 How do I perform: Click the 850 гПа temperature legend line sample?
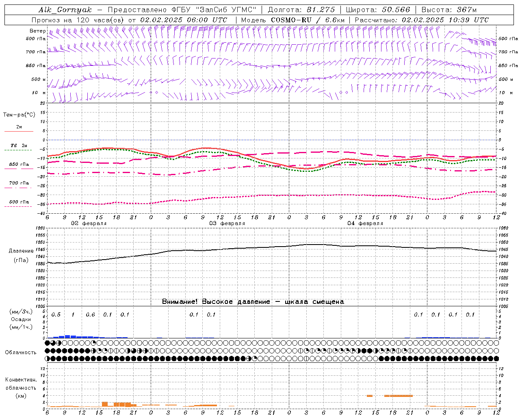[19, 168]
